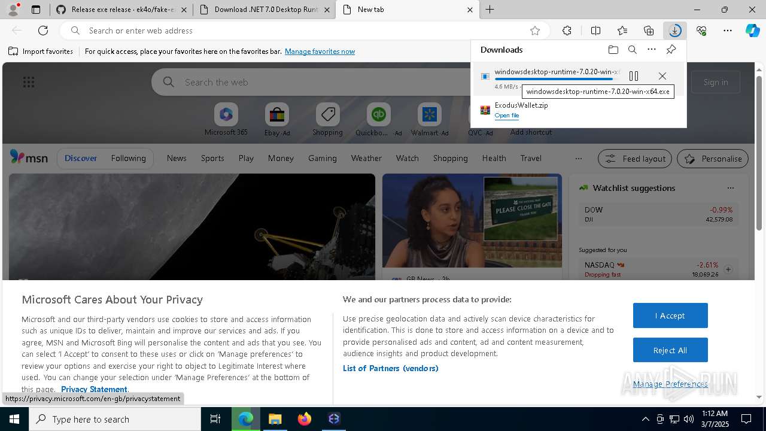The height and width of the screenshot is (431, 766).
Task: Search downloads with magnifier icon
Action: (633, 50)
